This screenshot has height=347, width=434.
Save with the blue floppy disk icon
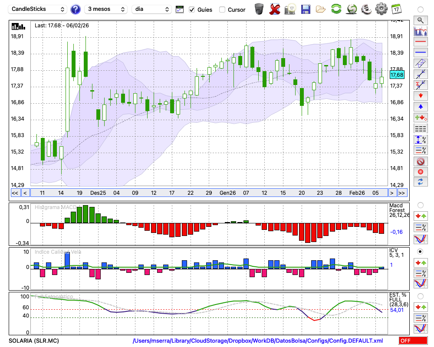(x=306, y=9)
